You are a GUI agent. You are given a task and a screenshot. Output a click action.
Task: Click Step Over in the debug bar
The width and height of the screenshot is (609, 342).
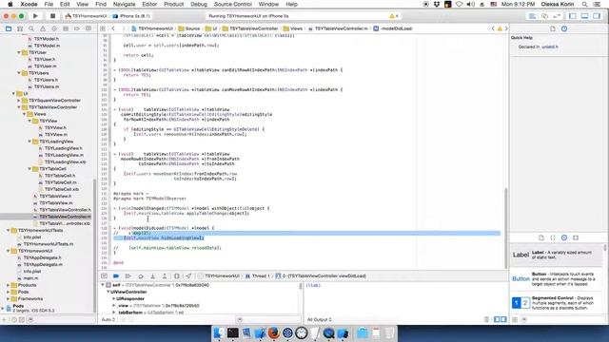141,276
